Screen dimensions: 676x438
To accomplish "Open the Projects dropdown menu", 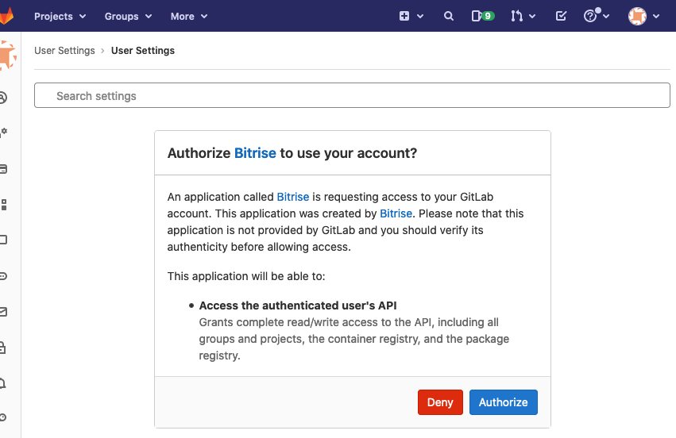I will point(60,17).
